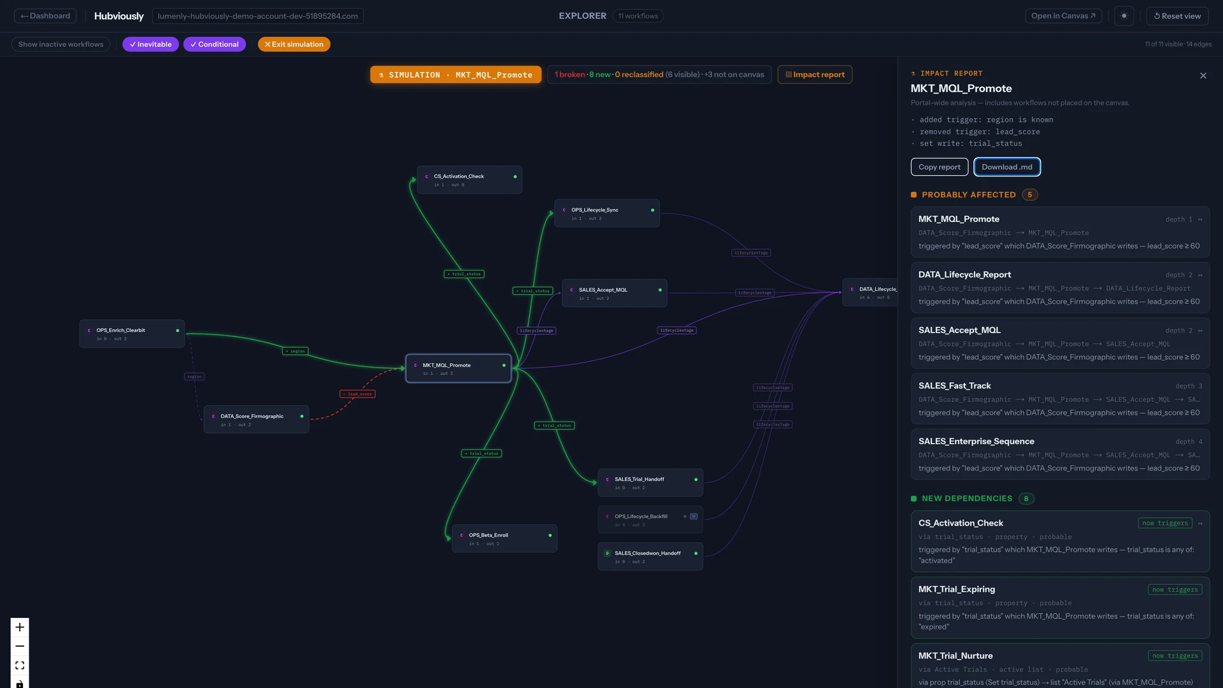Click the red lead_score edge label
This screenshot has height=688, width=1223.
(x=357, y=394)
